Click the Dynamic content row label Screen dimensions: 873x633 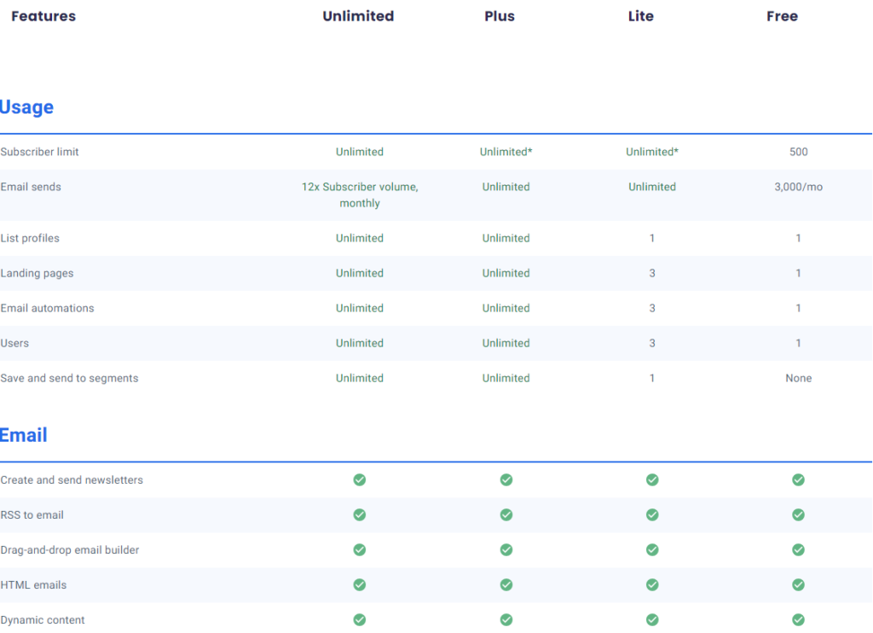(43, 619)
